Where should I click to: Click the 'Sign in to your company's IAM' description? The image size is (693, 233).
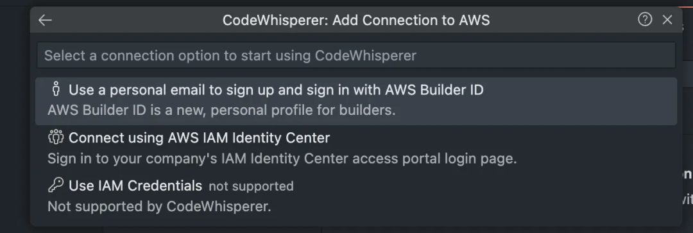coord(282,159)
